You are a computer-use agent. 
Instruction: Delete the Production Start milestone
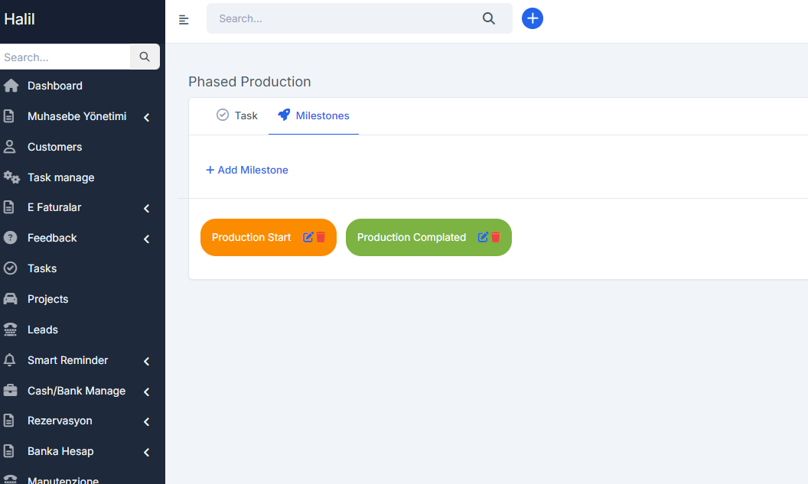pos(321,237)
